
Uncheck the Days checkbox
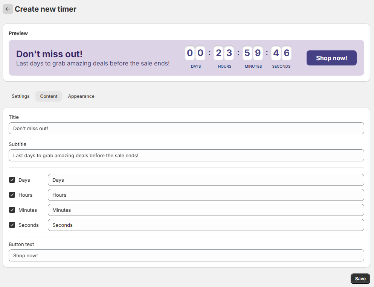pos(12,180)
